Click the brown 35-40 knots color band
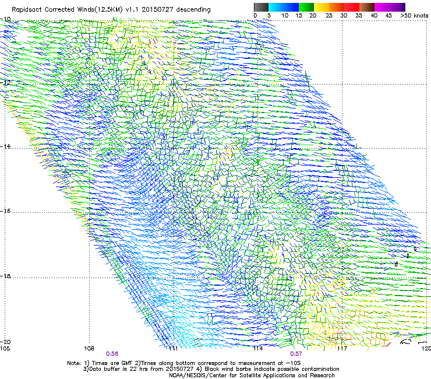Image resolution: width=431 pixels, height=379 pixels. tap(367, 7)
